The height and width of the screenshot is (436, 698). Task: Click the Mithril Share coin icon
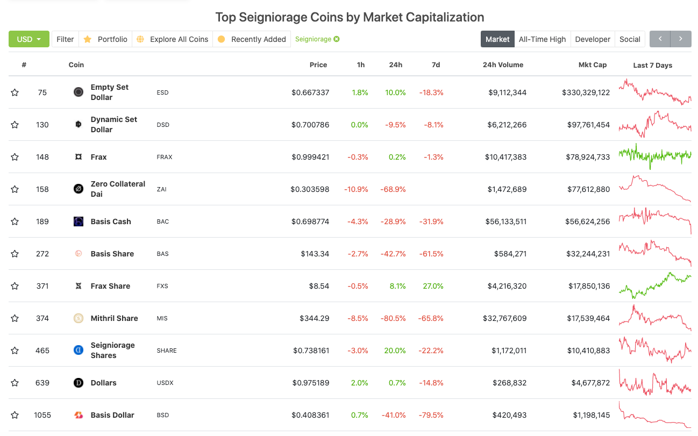click(x=79, y=318)
